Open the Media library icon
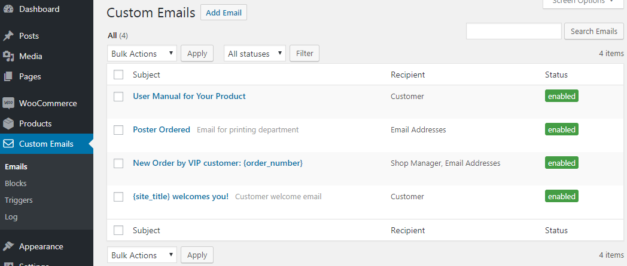The height and width of the screenshot is (266, 627). 8,56
